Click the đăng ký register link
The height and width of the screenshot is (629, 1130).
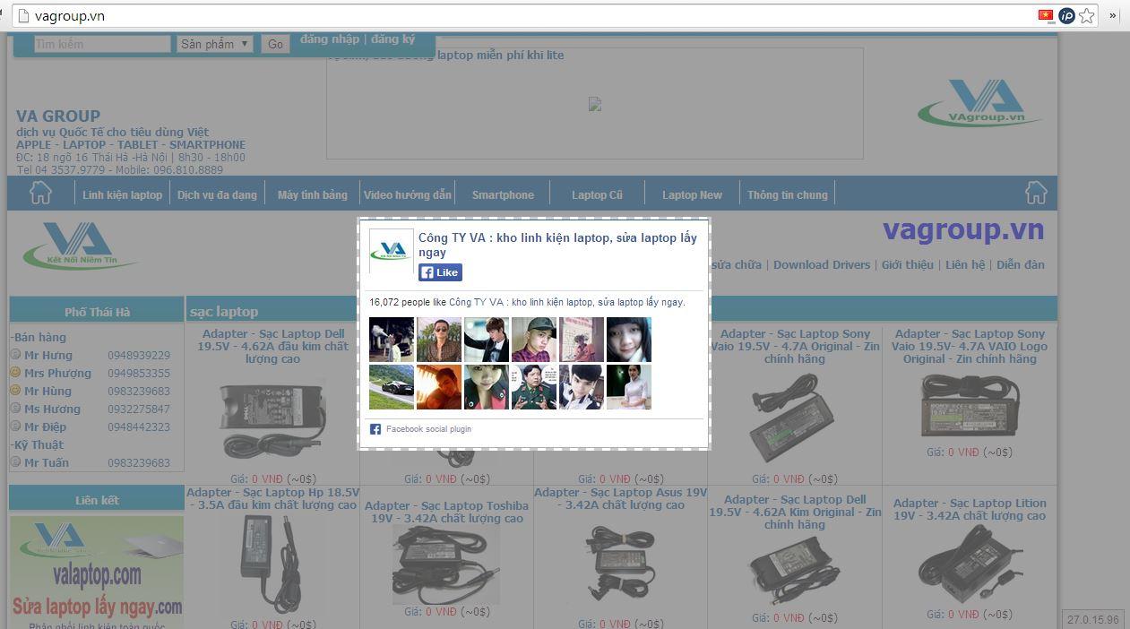pyautogui.click(x=392, y=39)
